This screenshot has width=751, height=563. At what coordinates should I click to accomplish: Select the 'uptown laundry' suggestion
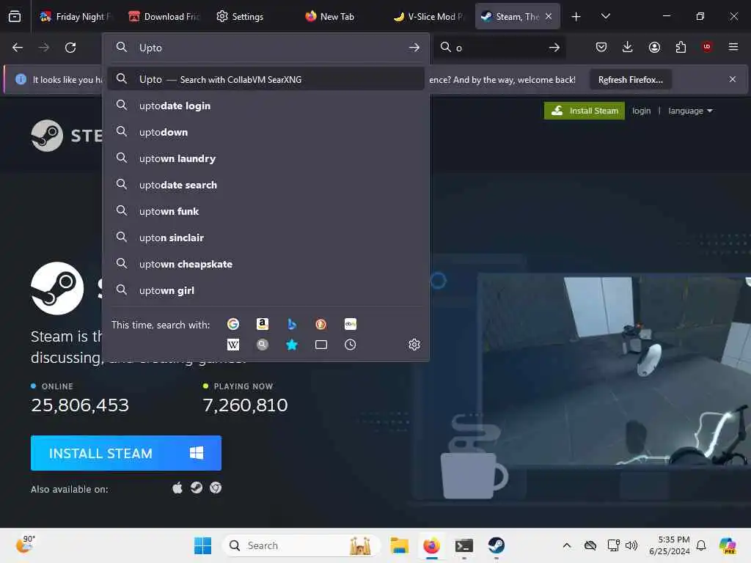tap(265, 158)
